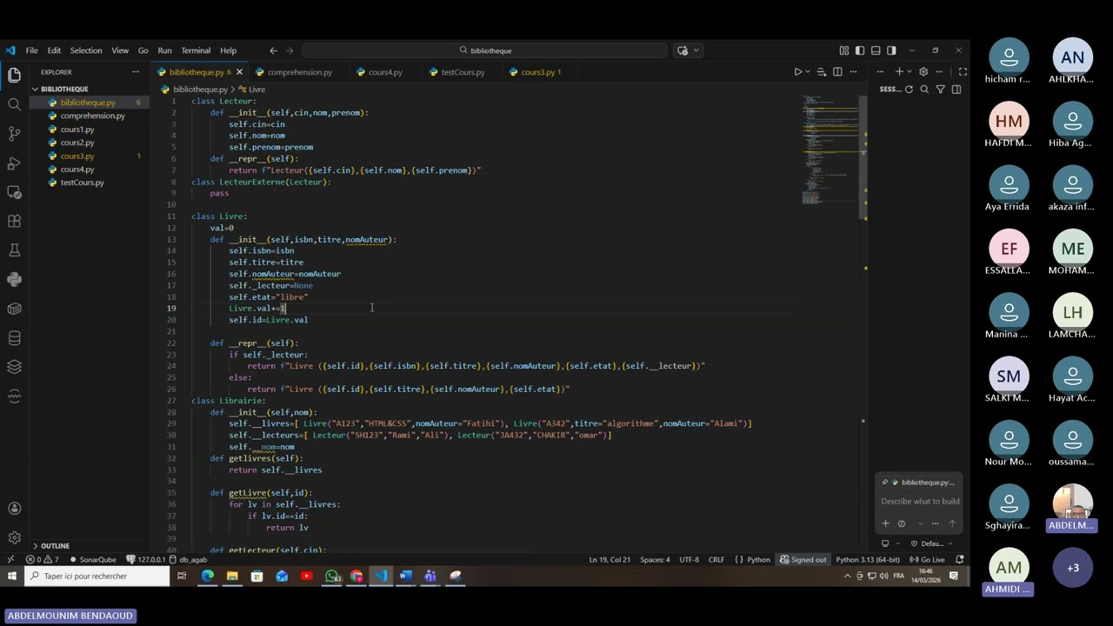Open the Testing flask view

pos(14,250)
